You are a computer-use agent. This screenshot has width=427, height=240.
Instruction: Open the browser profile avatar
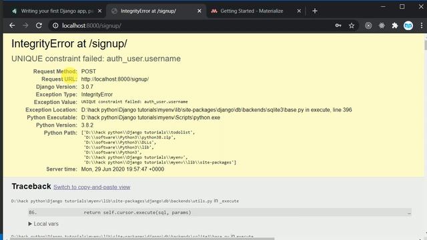408,25
